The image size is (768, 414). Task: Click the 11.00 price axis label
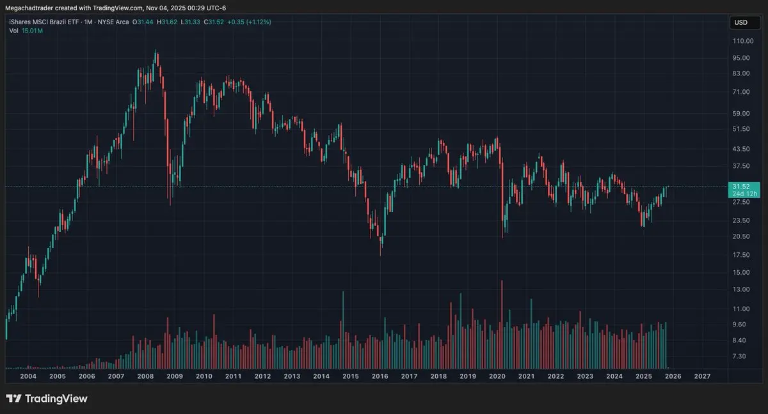click(x=741, y=309)
